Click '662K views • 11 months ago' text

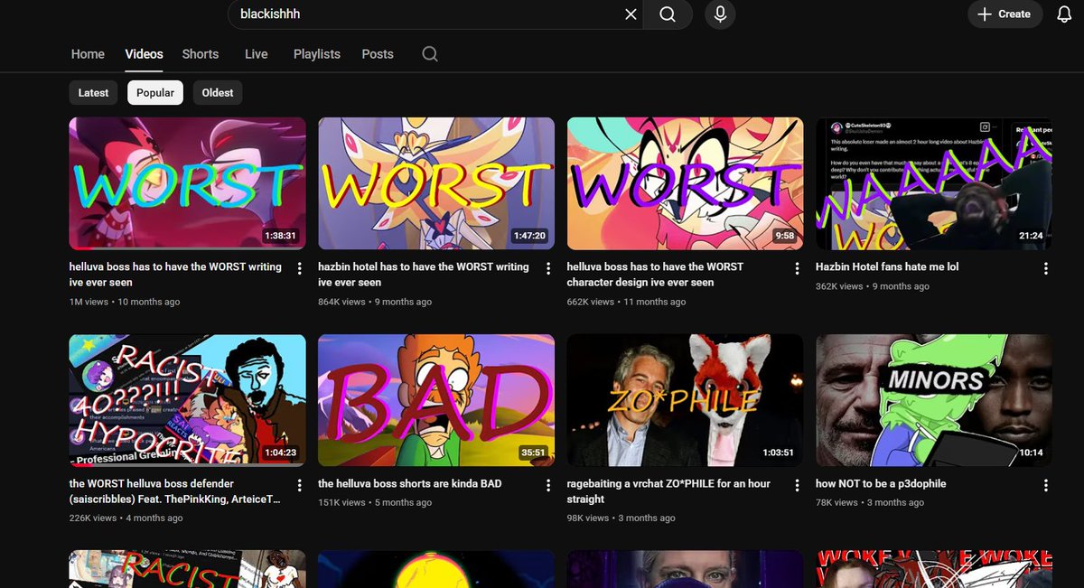626,302
